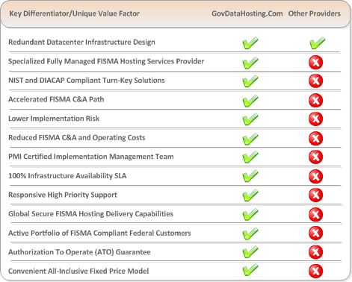Click the NIST and DIACAP Compliant Turn-Key Solutions text

87,81
